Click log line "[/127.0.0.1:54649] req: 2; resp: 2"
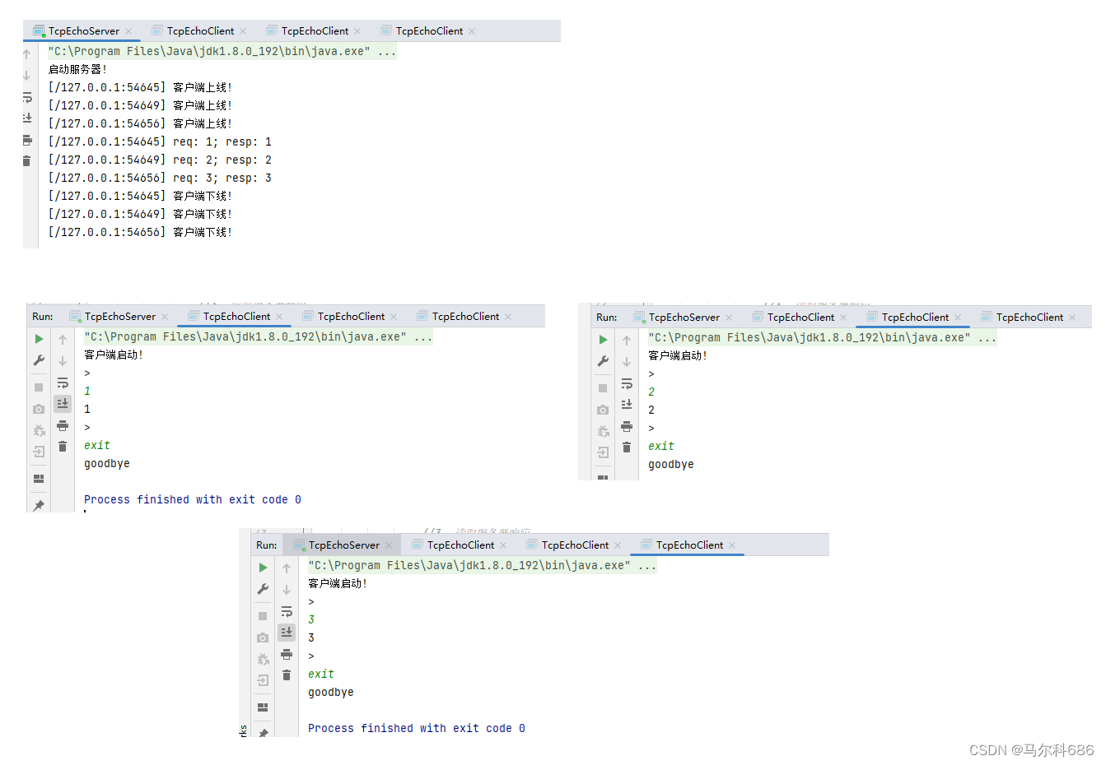Viewport: 1106px width, 765px height. click(160, 160)
